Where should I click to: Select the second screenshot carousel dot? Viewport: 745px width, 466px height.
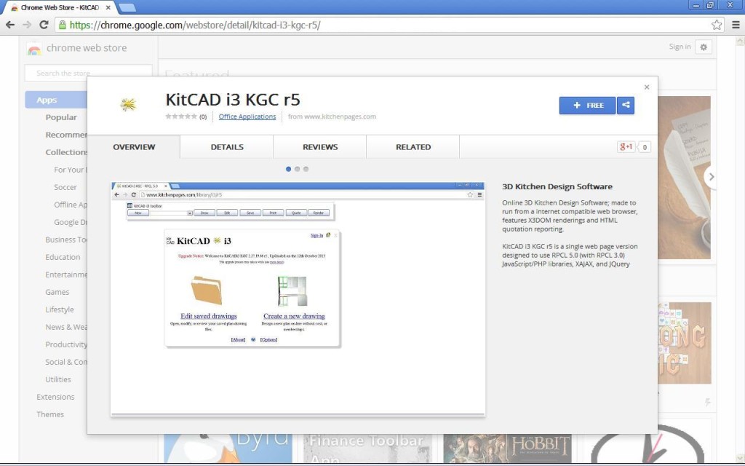coord(298,169)
